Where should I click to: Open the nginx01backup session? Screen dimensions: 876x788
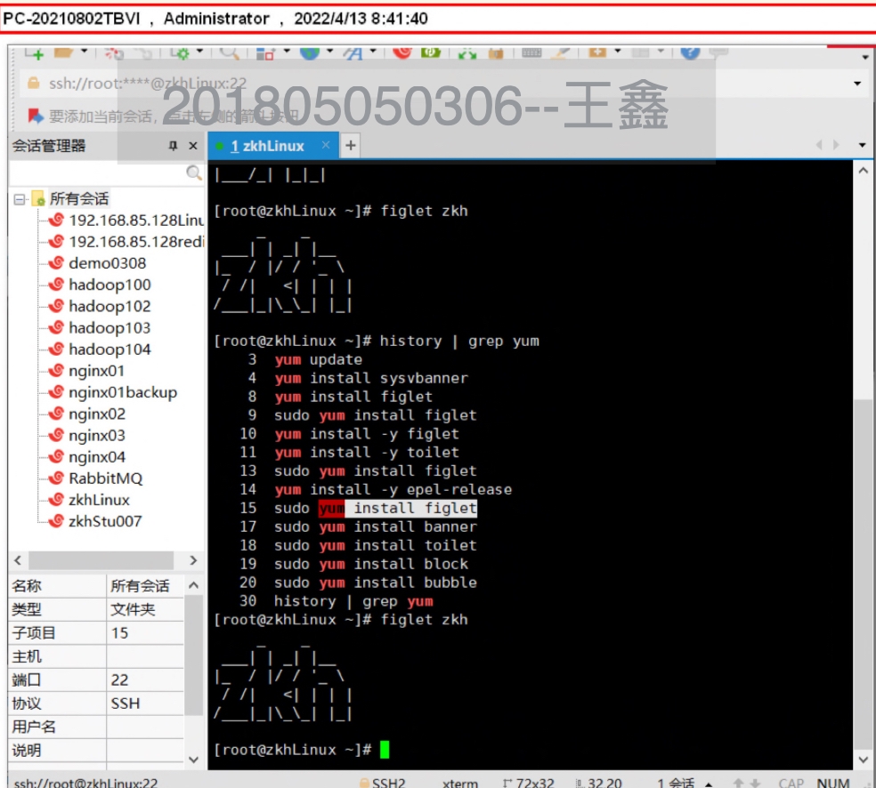click(122, 392)
